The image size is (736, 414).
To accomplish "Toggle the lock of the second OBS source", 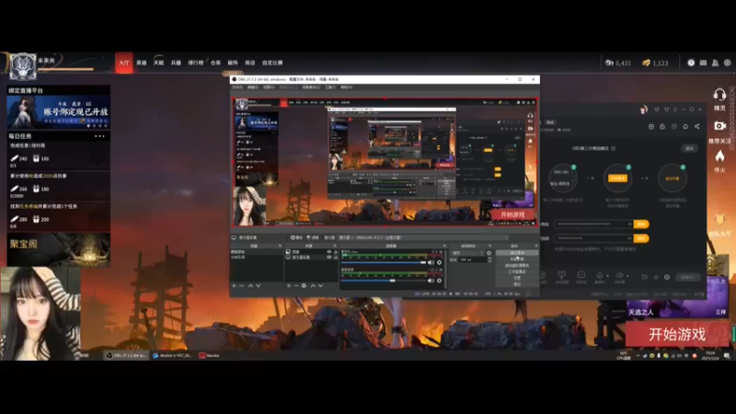I will click(x=335, y=258).
